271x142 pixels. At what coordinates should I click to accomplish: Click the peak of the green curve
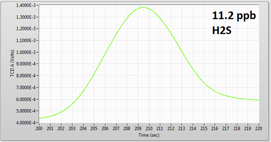pyautogui.click(x=143, y=7)
